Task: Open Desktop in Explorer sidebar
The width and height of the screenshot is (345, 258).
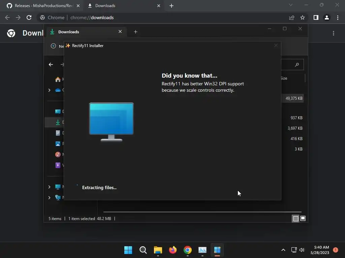Action: 58,112
